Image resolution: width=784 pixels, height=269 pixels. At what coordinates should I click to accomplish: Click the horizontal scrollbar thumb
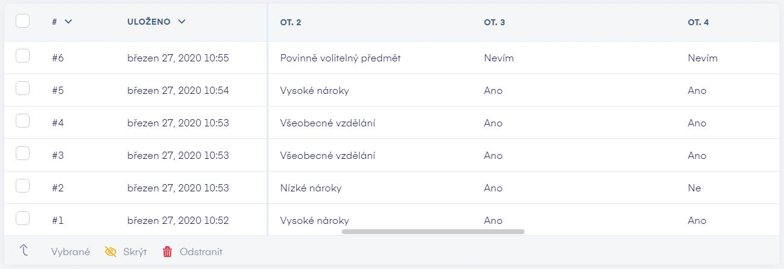pos(433,231)
